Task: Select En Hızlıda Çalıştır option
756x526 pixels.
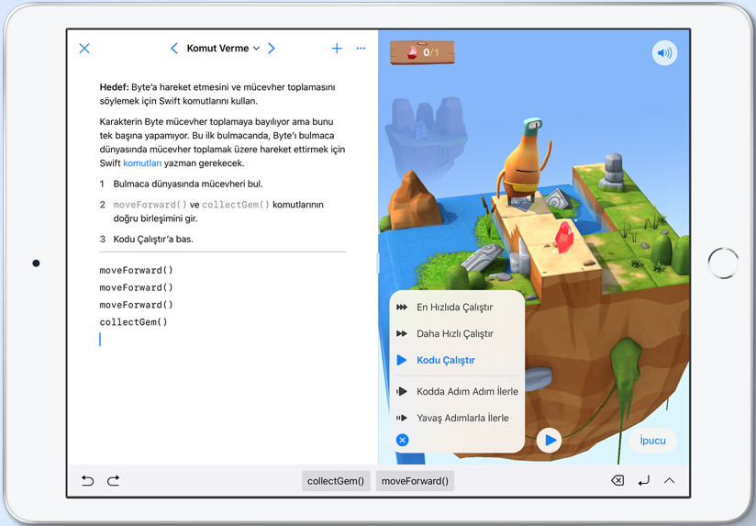Action: pyautogui.click(x=455, y=308)
